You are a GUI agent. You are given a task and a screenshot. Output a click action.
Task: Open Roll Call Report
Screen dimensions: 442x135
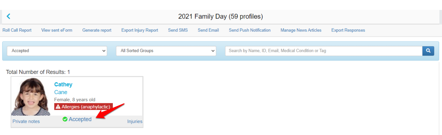(x=17, y=30)
